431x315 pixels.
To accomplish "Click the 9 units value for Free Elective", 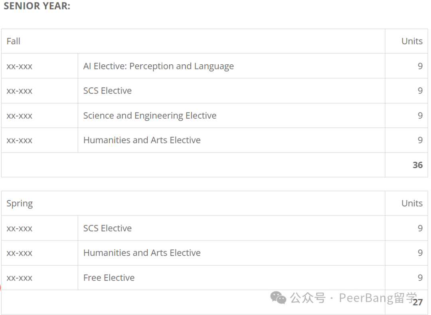I will pyautogui.click(x=420, y=277).
